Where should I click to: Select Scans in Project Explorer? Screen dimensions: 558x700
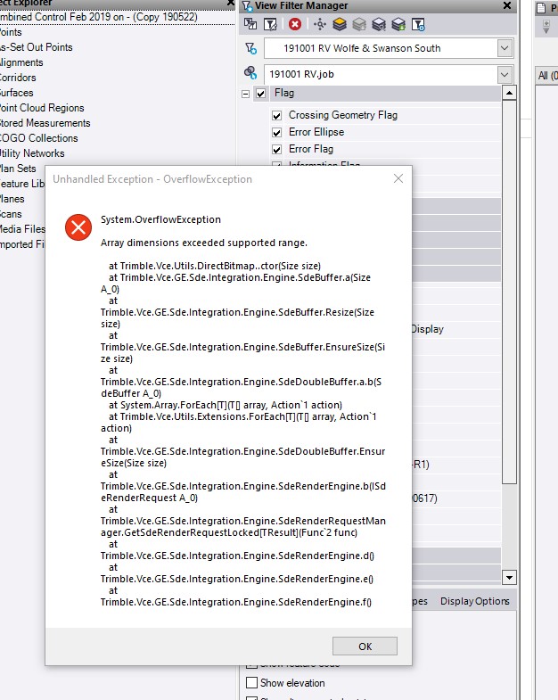[11, 214]
